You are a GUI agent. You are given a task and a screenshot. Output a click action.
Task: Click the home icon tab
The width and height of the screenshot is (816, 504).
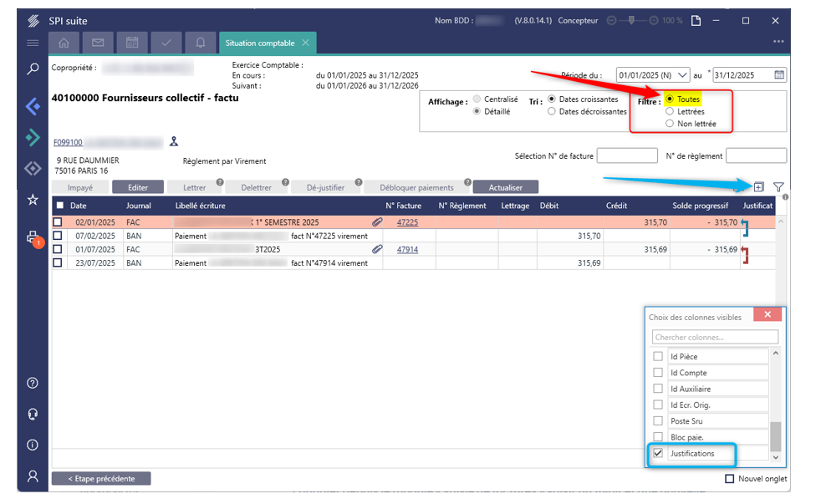click(x=64, y=43)
